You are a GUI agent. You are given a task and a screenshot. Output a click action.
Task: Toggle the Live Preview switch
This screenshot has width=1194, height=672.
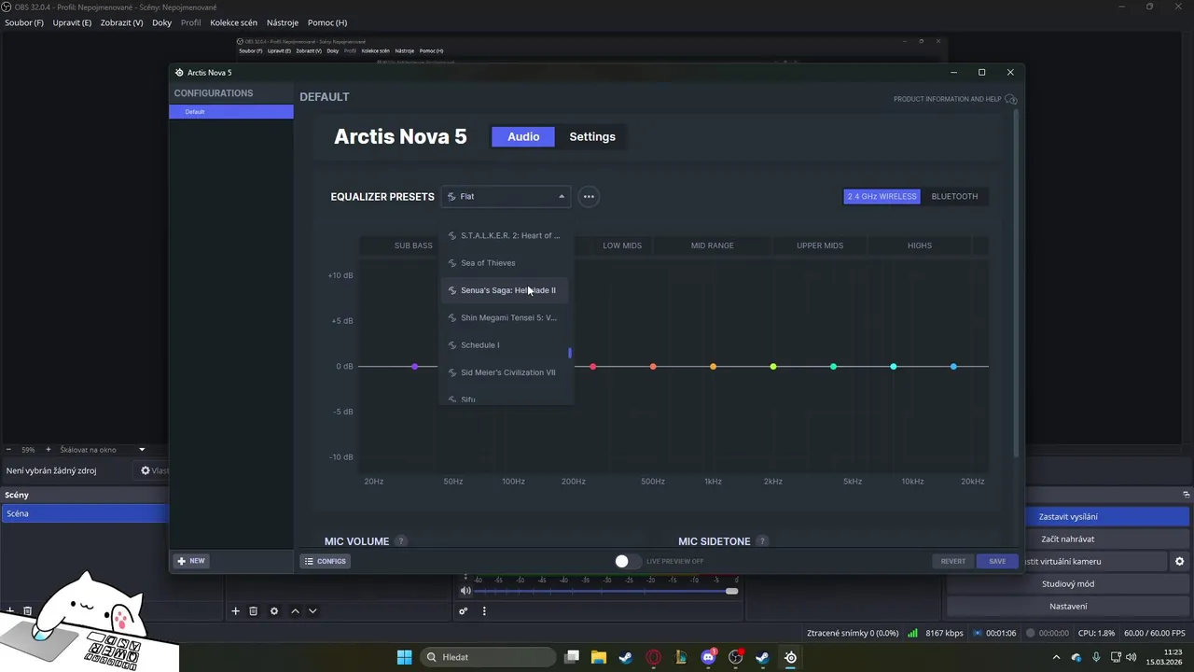[x=628, y=561]
